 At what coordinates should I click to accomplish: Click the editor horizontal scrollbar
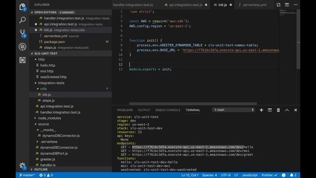[193, 103]
